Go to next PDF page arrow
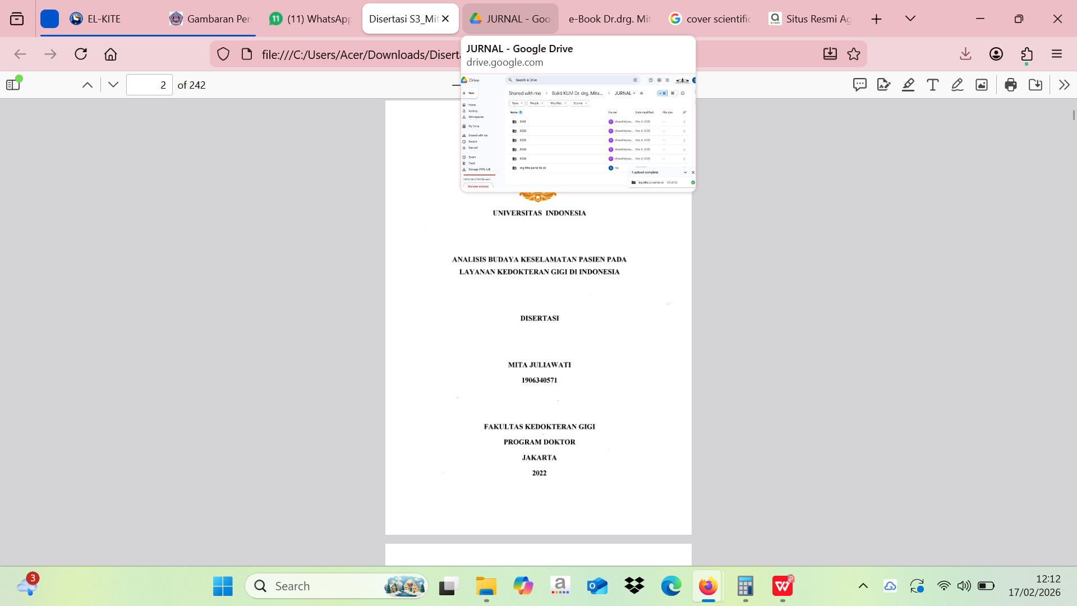Viewport: 1077px width, 606px height. 113,85
